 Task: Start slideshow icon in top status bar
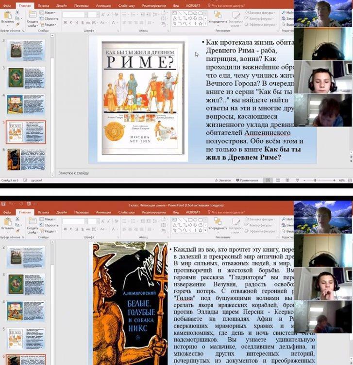pos(297,180)
